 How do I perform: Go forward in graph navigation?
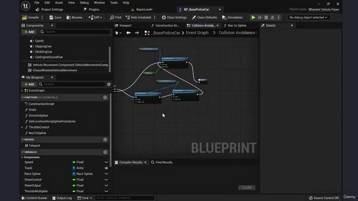coord(136,33)
